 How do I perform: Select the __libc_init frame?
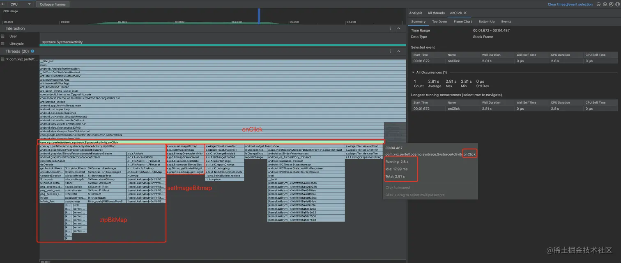pos(223,61)
